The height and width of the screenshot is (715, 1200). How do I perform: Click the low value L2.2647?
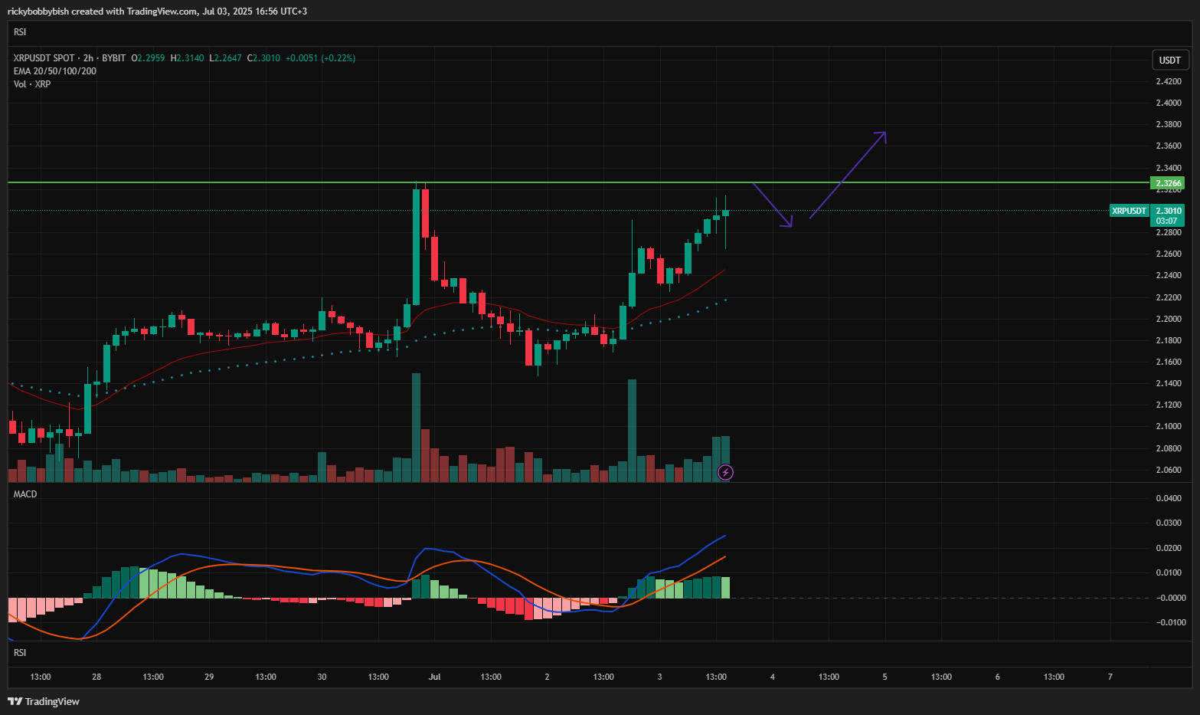click(x=225, y=58)
